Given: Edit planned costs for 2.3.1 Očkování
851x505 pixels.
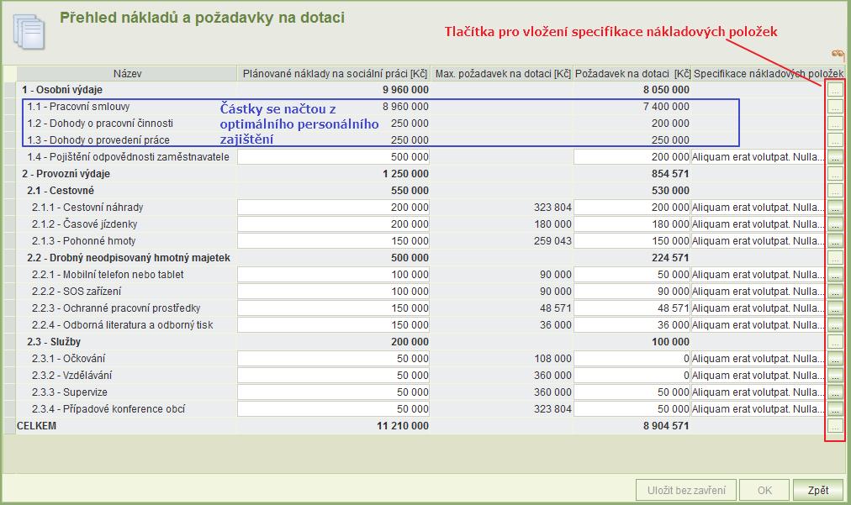Looking at the screenshot, I should pyautogui.click(x=333, y=359).
